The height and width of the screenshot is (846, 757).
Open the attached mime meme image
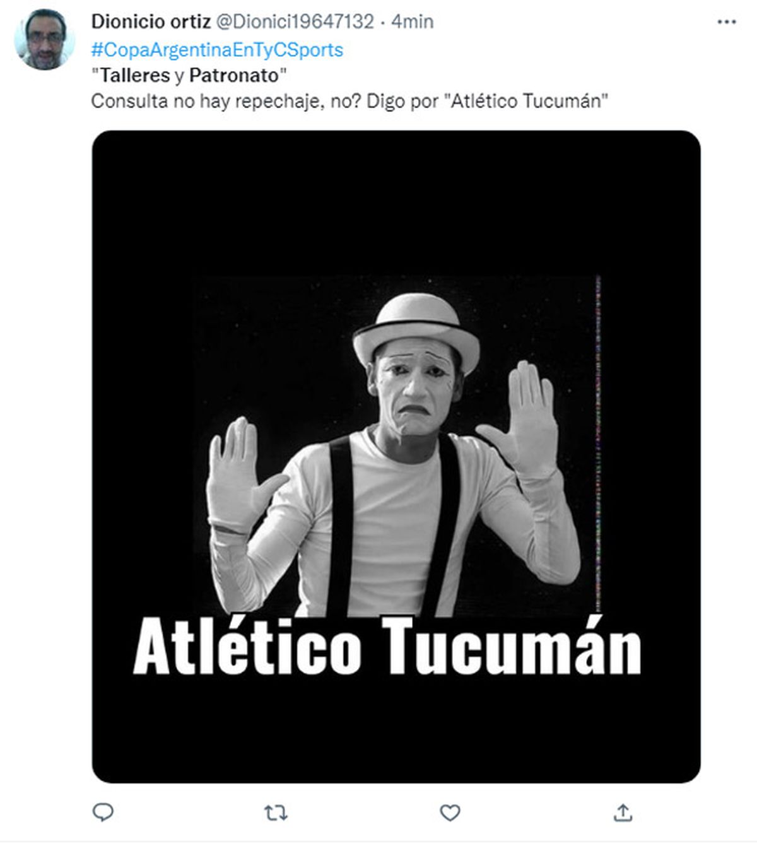(396, 457)
